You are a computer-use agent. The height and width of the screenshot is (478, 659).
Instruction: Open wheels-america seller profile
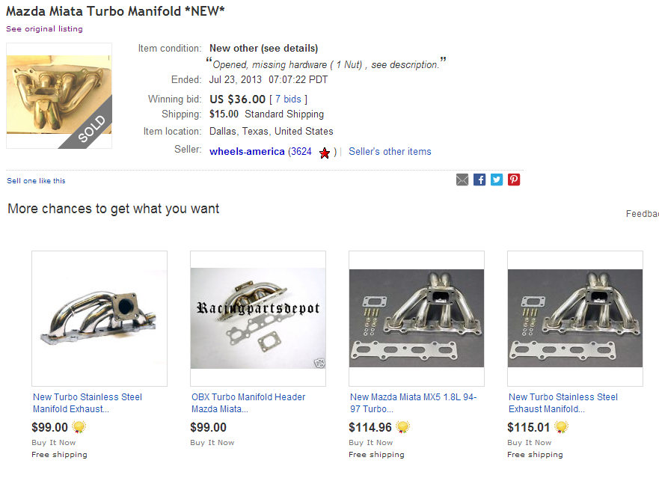[x=247, y=152]
